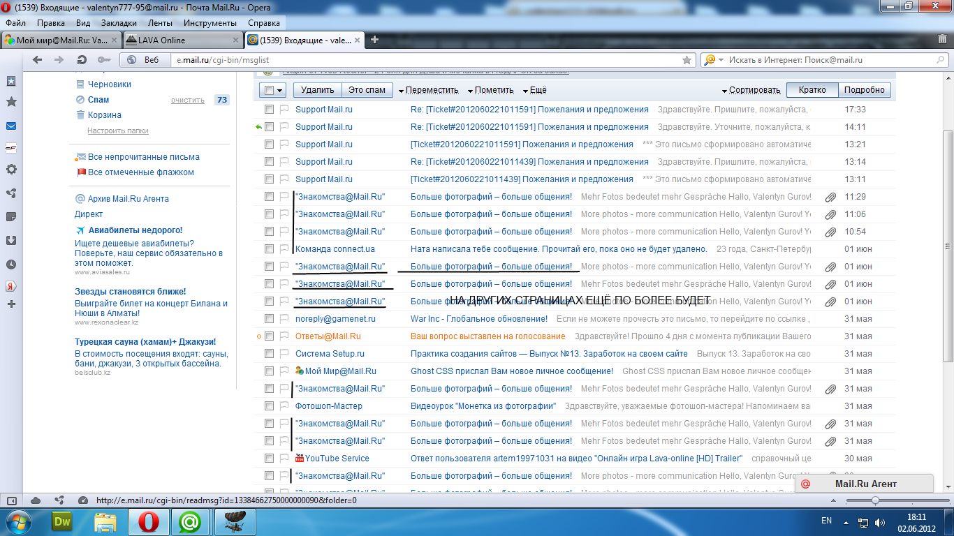This screenshot has width=954, height=536.
Task: Open Dreamweaver from the taskbar
Action: 62,521
